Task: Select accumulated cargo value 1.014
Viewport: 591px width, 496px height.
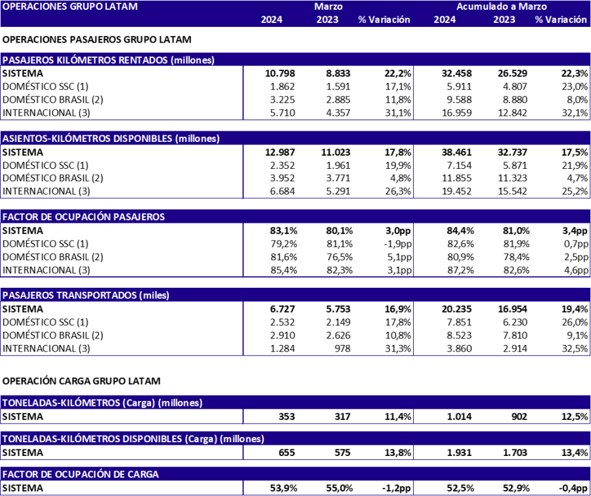Action: tap(459, 417)
